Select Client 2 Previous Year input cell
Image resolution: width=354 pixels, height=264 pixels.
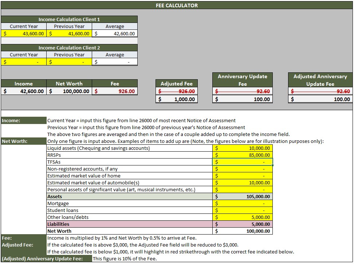pyautogui.click(x=69, y=62)
